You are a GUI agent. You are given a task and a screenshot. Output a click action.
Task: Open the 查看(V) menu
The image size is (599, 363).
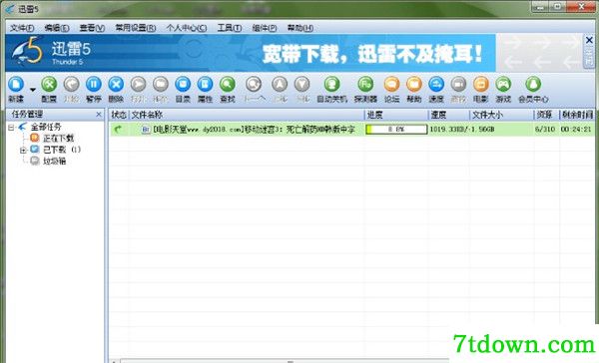92,28
